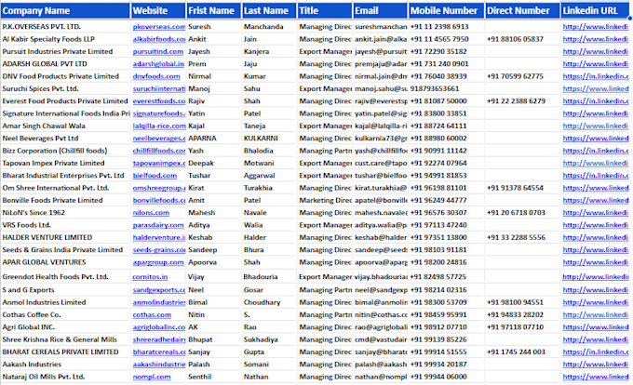Open the LinkedIn URL for P.K.OVERSEAS row
The image size is (633, 385).
click(596, 27)
